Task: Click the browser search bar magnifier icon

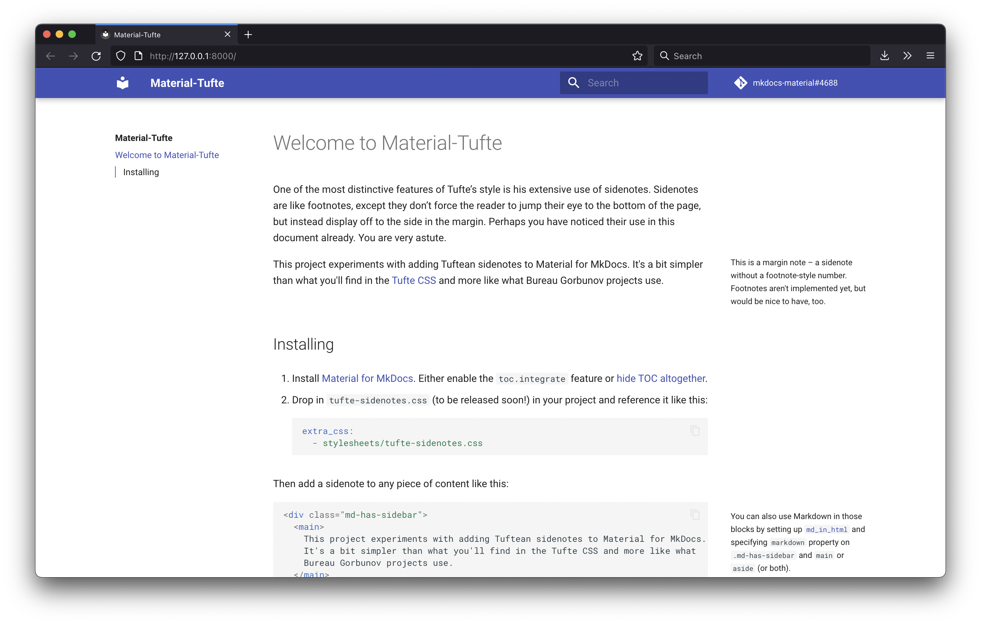Action: tap(664, 56)
